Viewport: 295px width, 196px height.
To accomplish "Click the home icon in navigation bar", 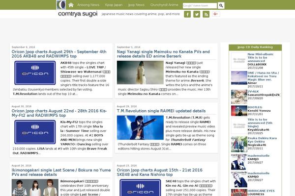I will coord(71,5).
